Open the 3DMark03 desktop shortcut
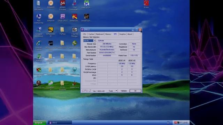Image resolution: width=223 pixels, height=125 pixels. tap(51, 5)
